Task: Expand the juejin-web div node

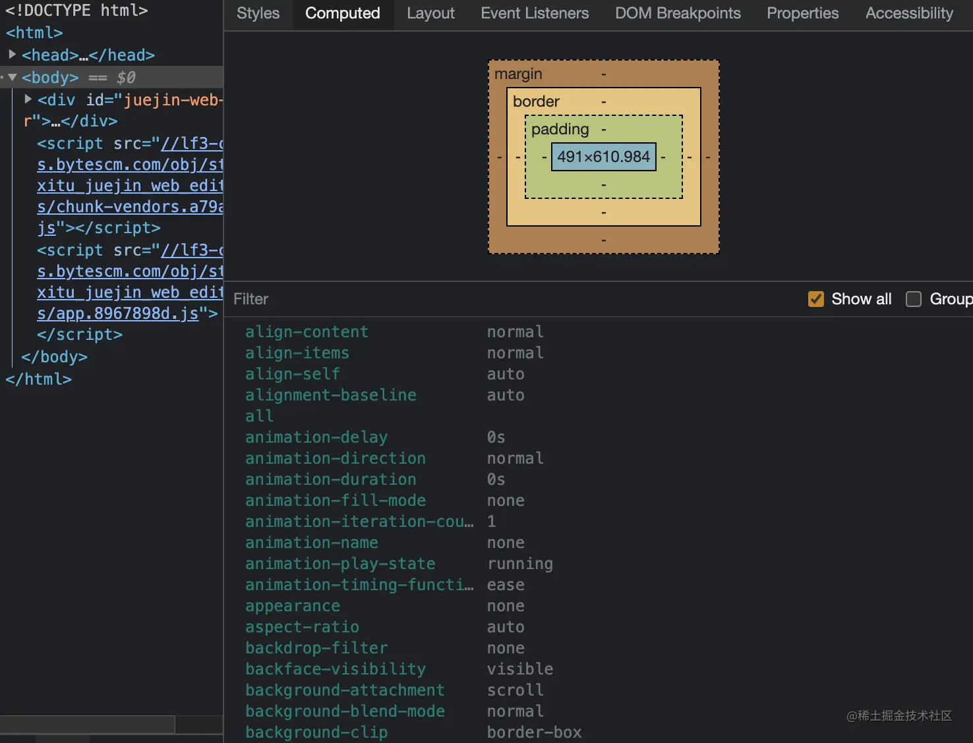Action: (x=28, y=99)
